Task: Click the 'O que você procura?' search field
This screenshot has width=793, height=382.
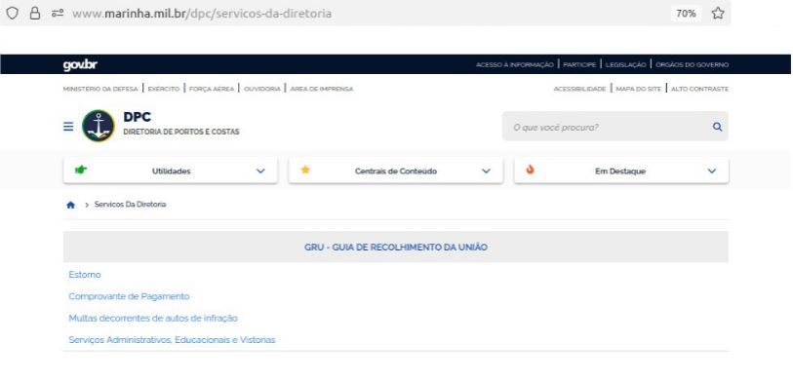Action: tap(615, 127)
